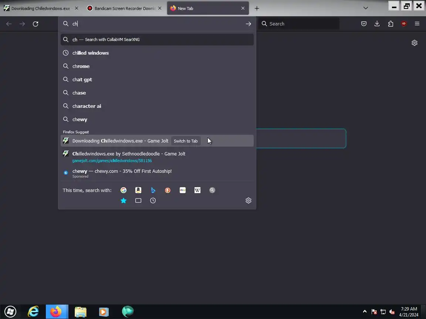Image resolution: width=426 pixels, height=319 pixels.
Task: Search this time with Wikipedia
Action: (x=197, y=190)
